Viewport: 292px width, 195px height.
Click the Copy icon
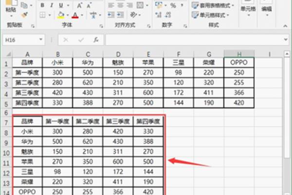click(24, 5)
